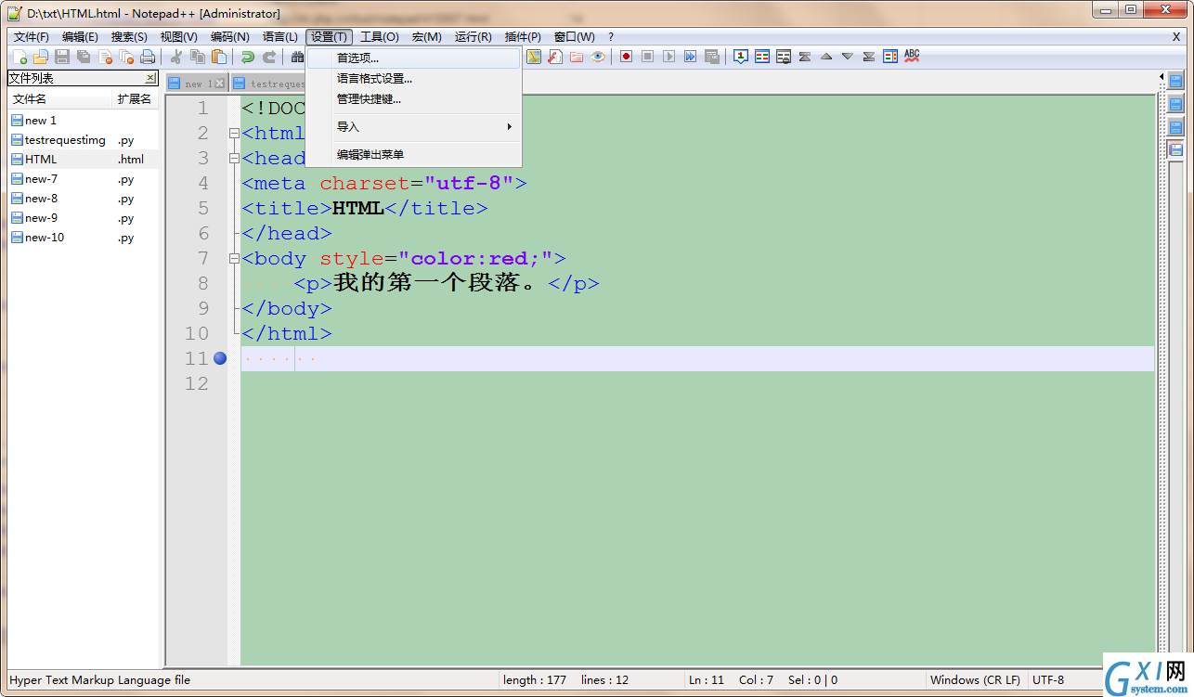Click the Copy toolbar icon
The width and height of the screenshot is (1194, 697).
coord(198,57)
